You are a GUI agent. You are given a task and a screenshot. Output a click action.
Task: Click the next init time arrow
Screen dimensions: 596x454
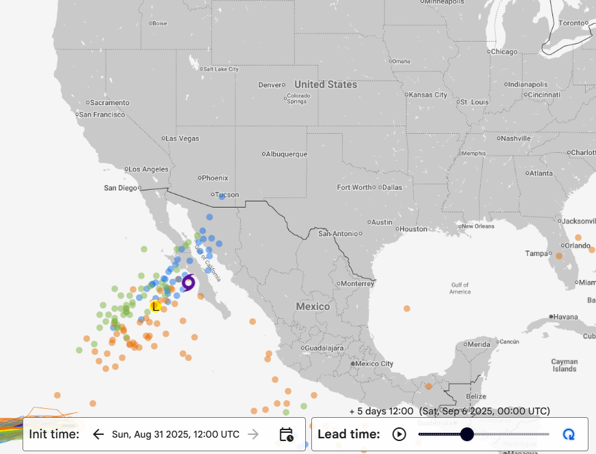[x=253, y=434]
